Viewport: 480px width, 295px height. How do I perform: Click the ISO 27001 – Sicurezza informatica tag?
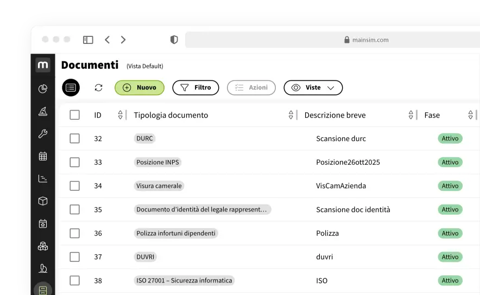tap(184, 281)
